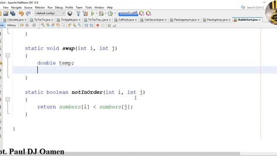Click the method name "notInOrder" in the code

(87, 92)
